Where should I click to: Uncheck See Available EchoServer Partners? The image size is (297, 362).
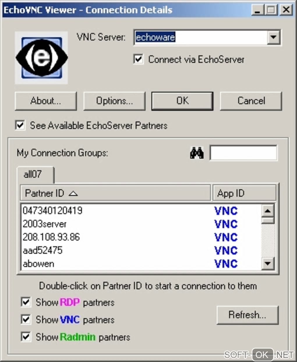tap(20, 125)
